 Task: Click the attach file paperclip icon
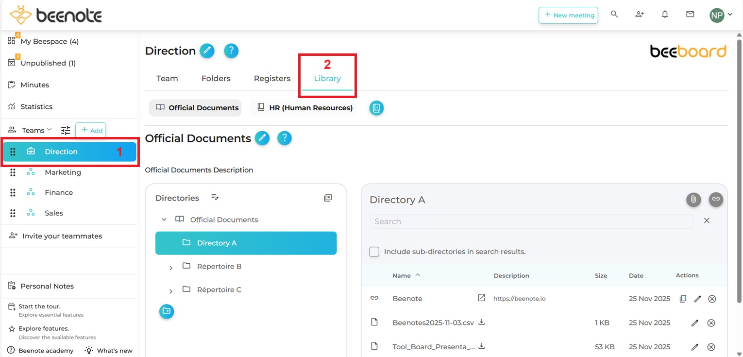(x=693, y=199)
